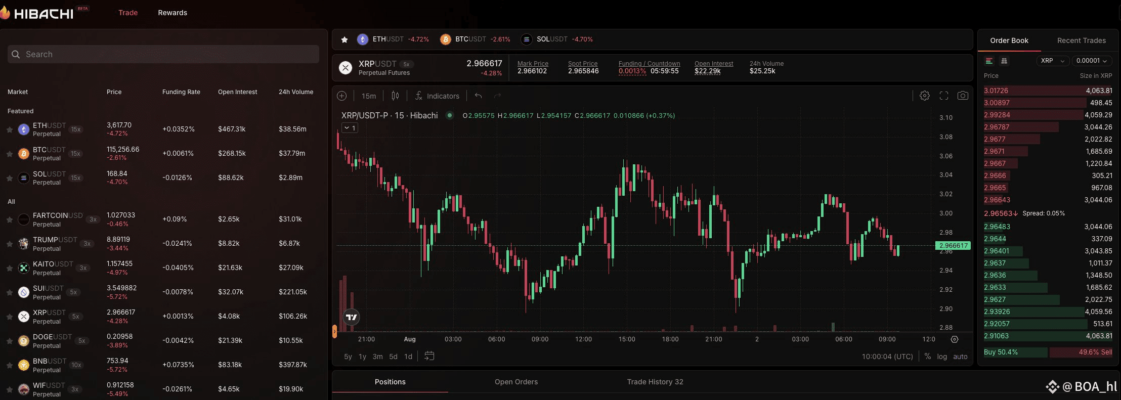The image size is (1121, 400).
Task: Redo the chart action
Action: pyautogui.click(x=497, y=96)
